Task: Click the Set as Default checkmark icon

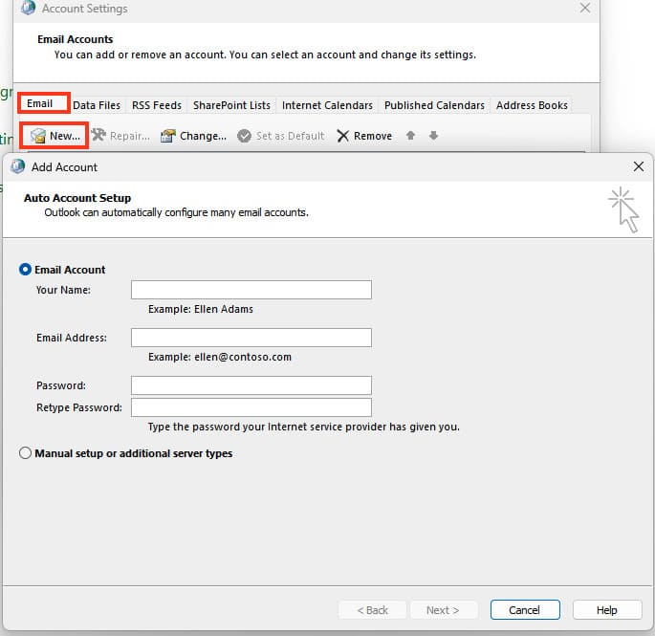Action: click(x=245, y=136)
